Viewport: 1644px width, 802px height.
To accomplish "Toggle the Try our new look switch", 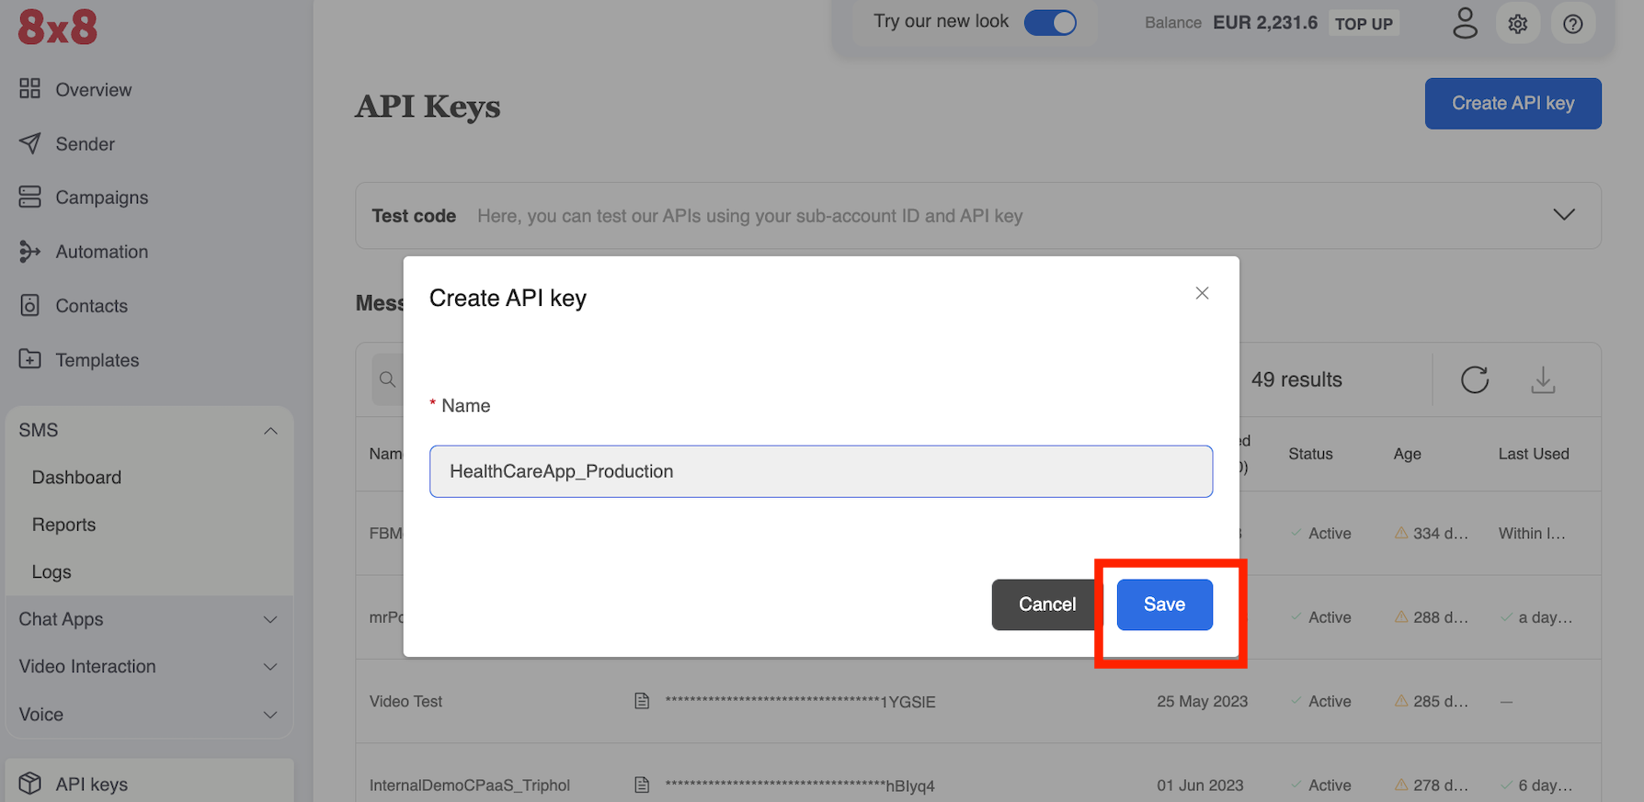I will tap(1050, 23).
